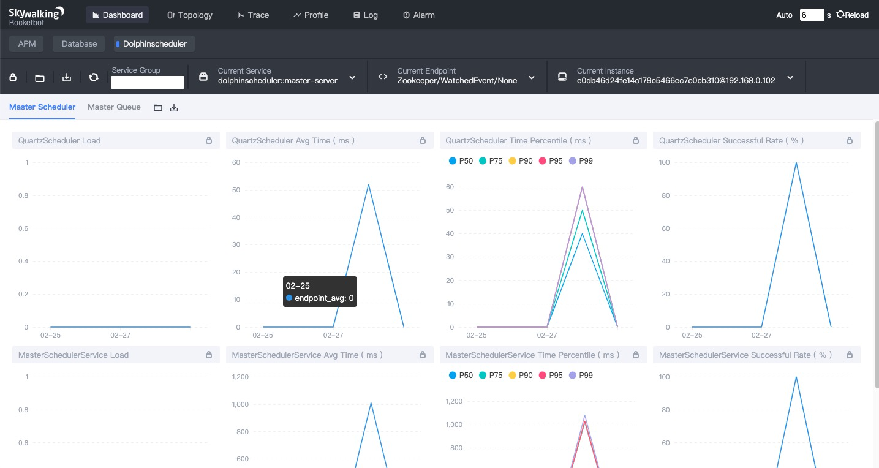Click the Service Group input field

[148, 82]
